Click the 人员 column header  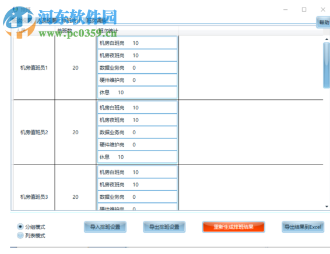tap(34, 31)
